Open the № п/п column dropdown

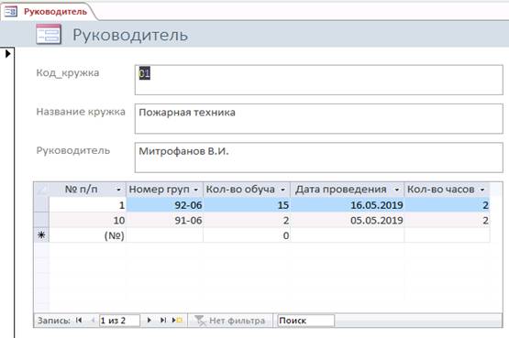tap(119, 190)
